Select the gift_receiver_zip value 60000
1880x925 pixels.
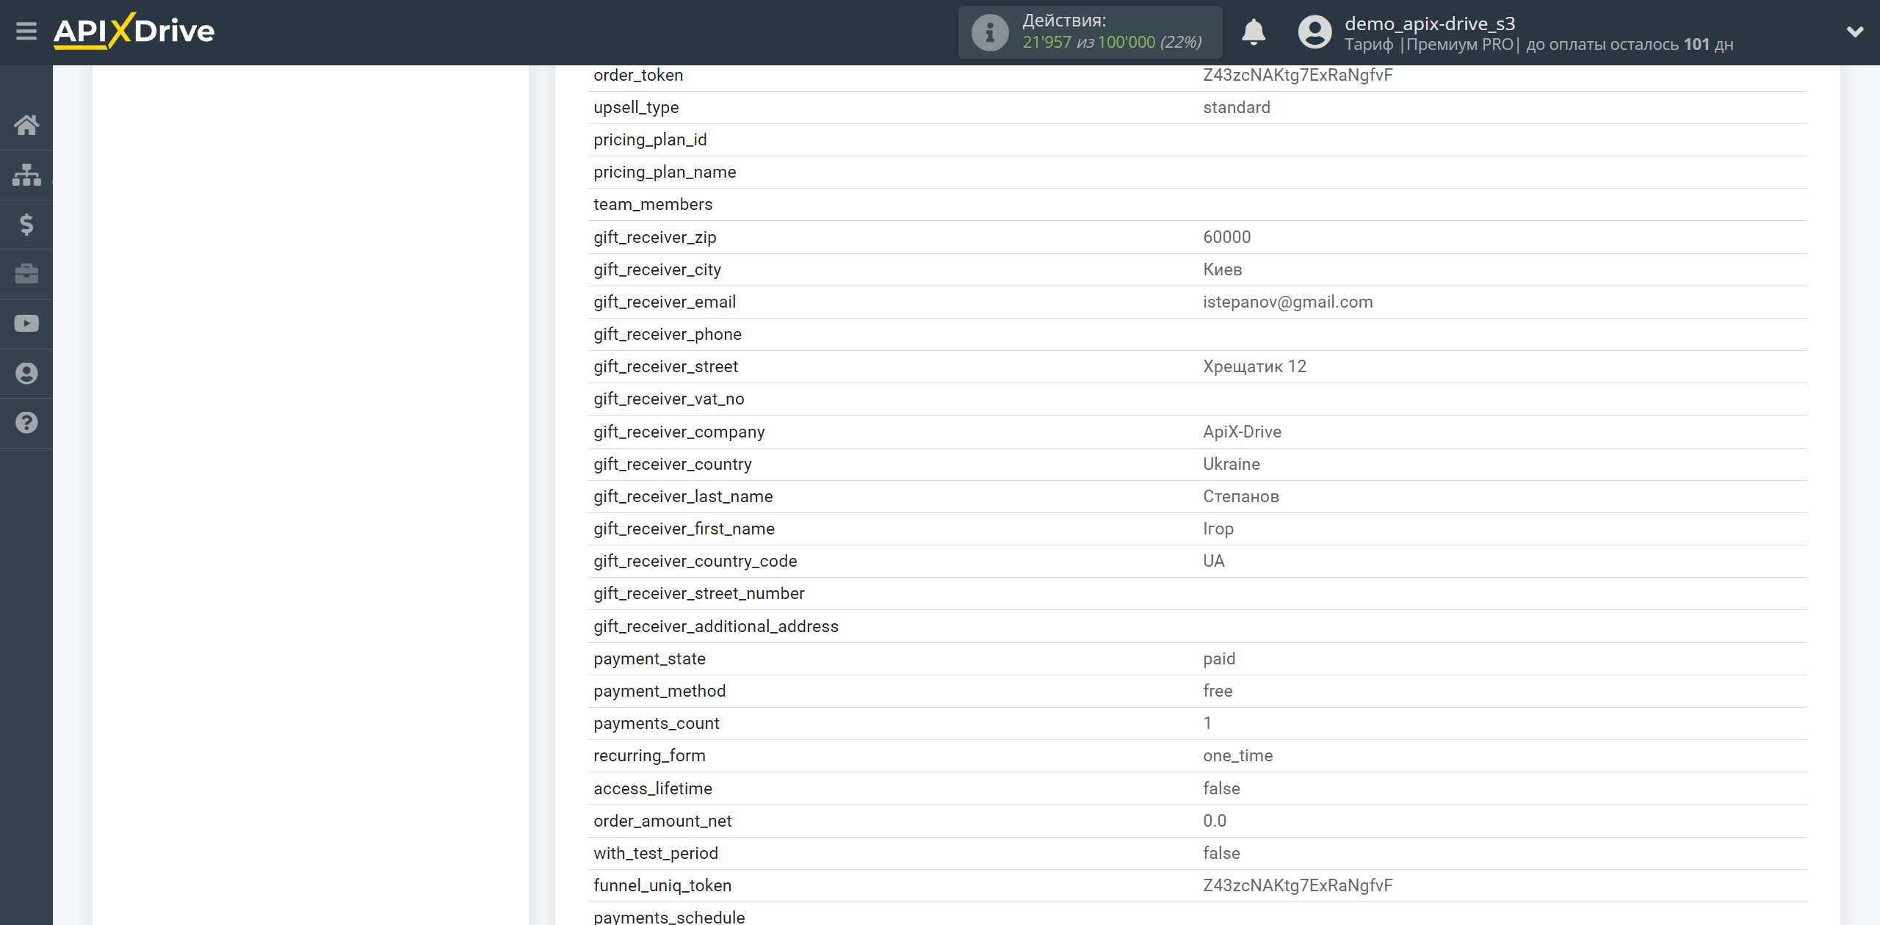pos(1226,237)
